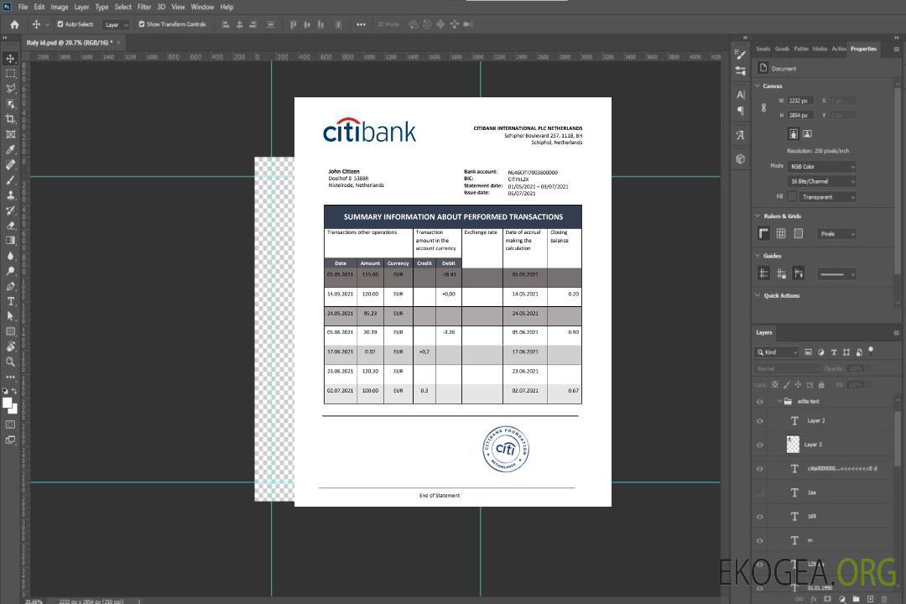906x604 pixels.
Task: Open the RGB Color mode dropdown
Action: (x=821, y=166)
